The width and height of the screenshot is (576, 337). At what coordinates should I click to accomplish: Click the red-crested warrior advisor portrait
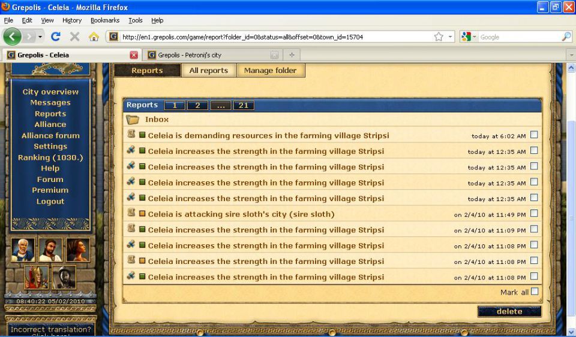pos(37,277)
